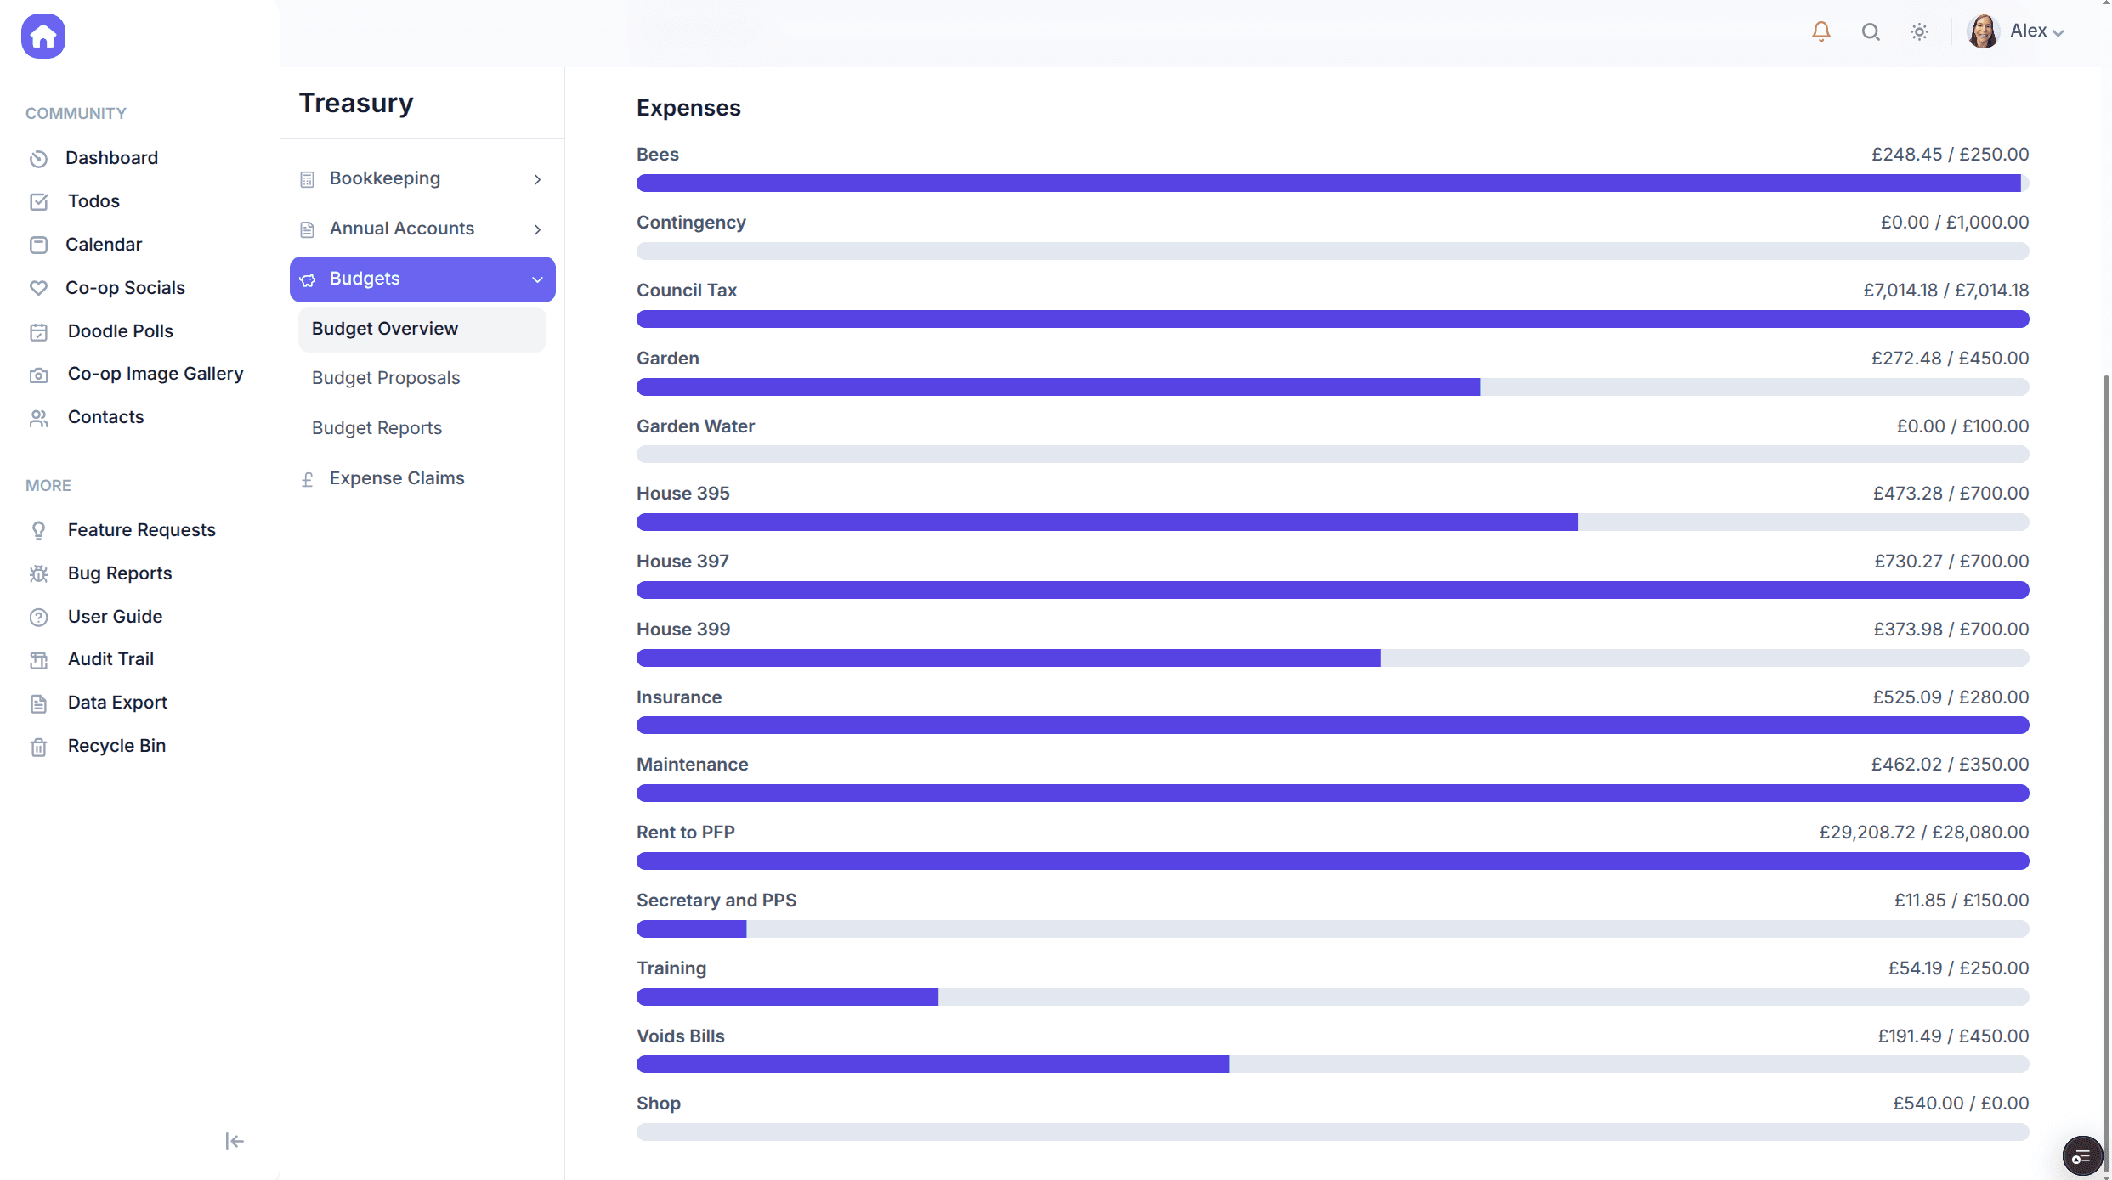The width and height of the screenshot is (2112, 1180).
Task: Open the notifications bell
Action: tap(1820, 31)
